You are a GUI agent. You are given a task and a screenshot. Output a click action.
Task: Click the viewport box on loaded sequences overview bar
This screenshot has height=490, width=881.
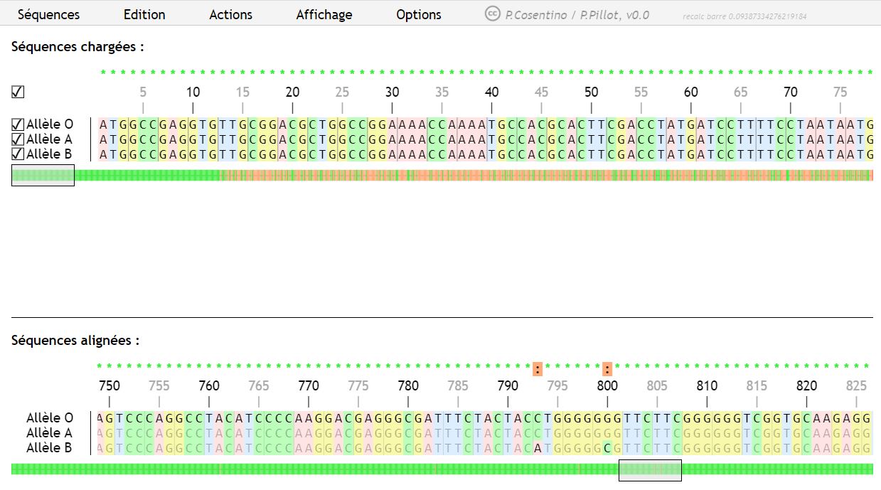coord(43,176)
